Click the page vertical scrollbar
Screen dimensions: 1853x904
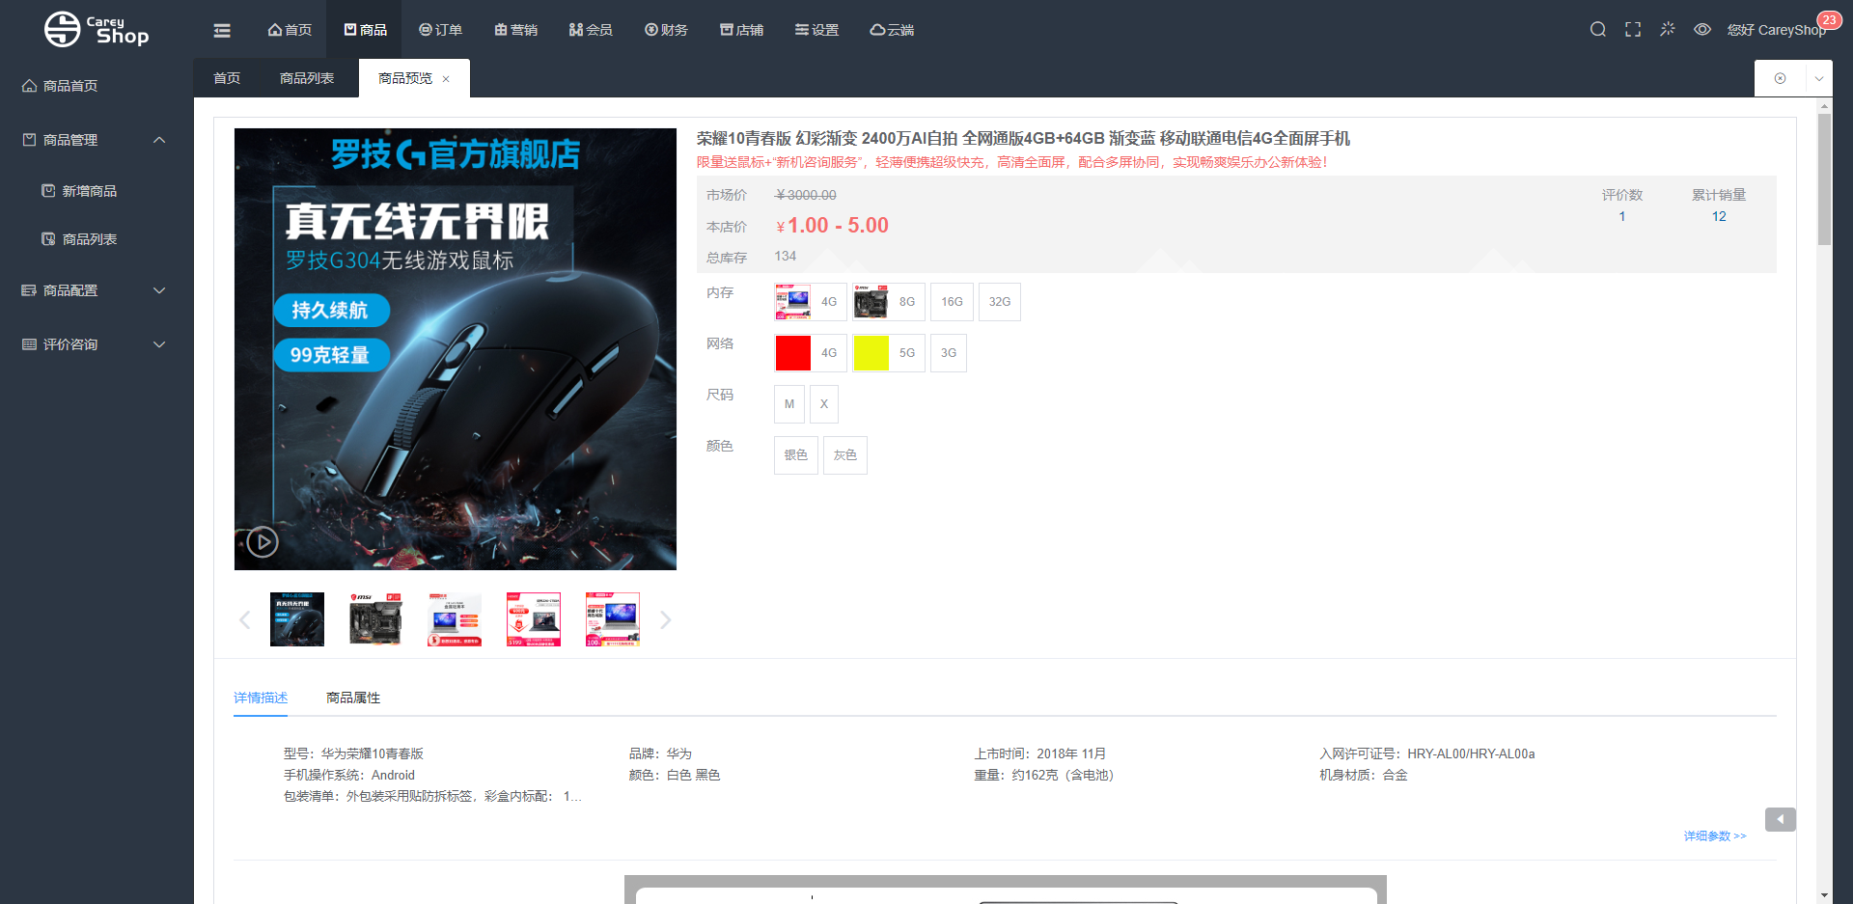tap(1824, 178)
